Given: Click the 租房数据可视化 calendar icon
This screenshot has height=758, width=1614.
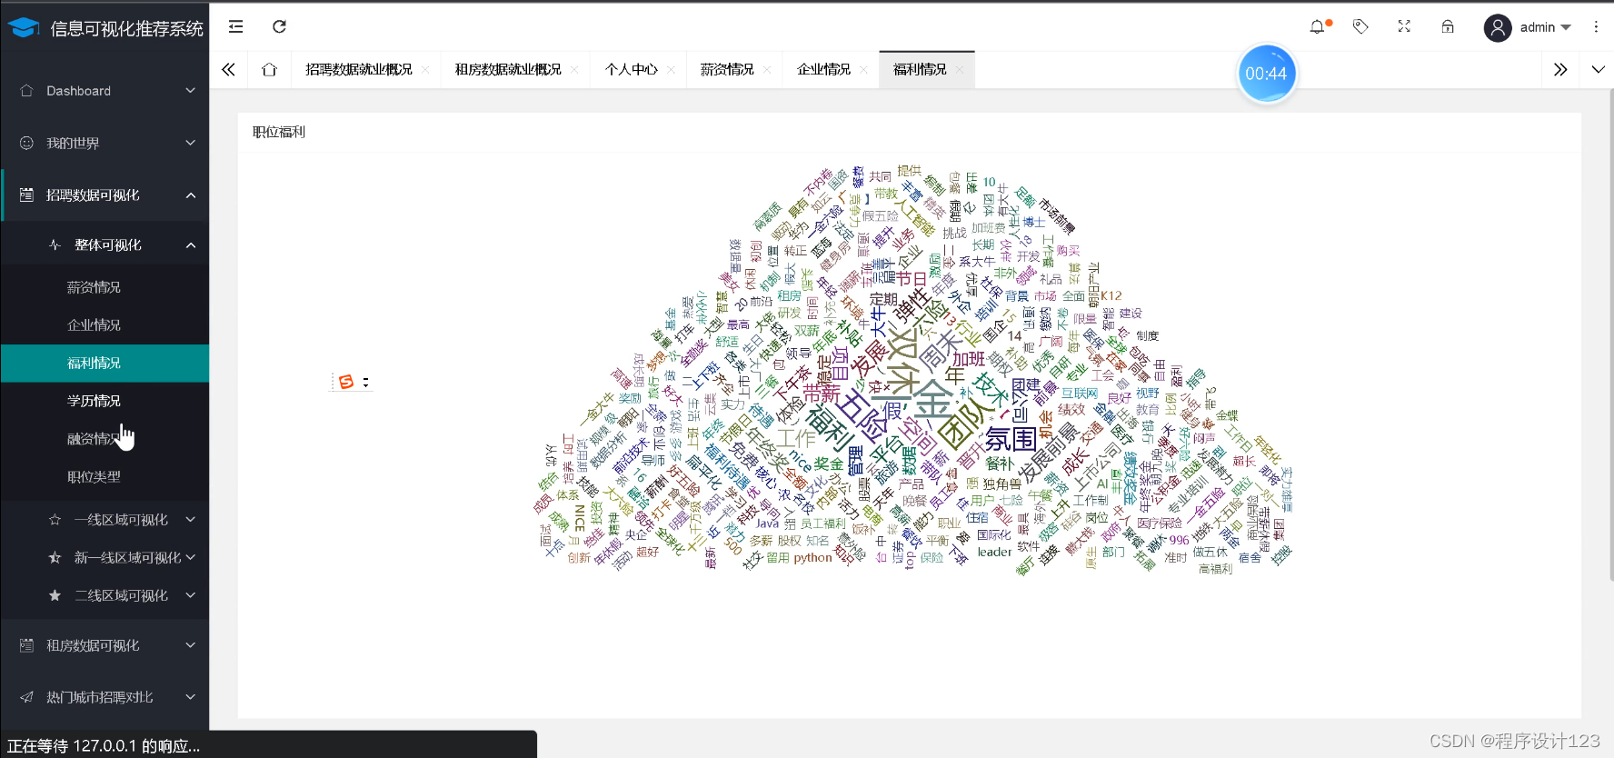Looking at the screenshot, I should coord(26,645).
